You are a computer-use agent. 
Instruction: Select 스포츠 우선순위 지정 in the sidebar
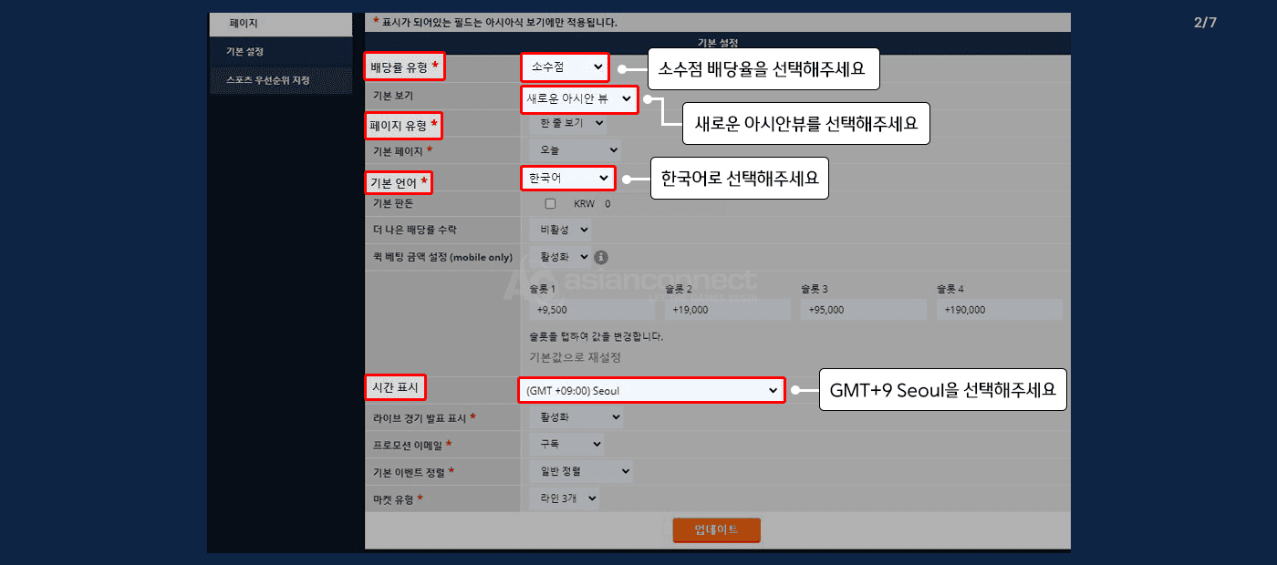[x=267, y=80]
